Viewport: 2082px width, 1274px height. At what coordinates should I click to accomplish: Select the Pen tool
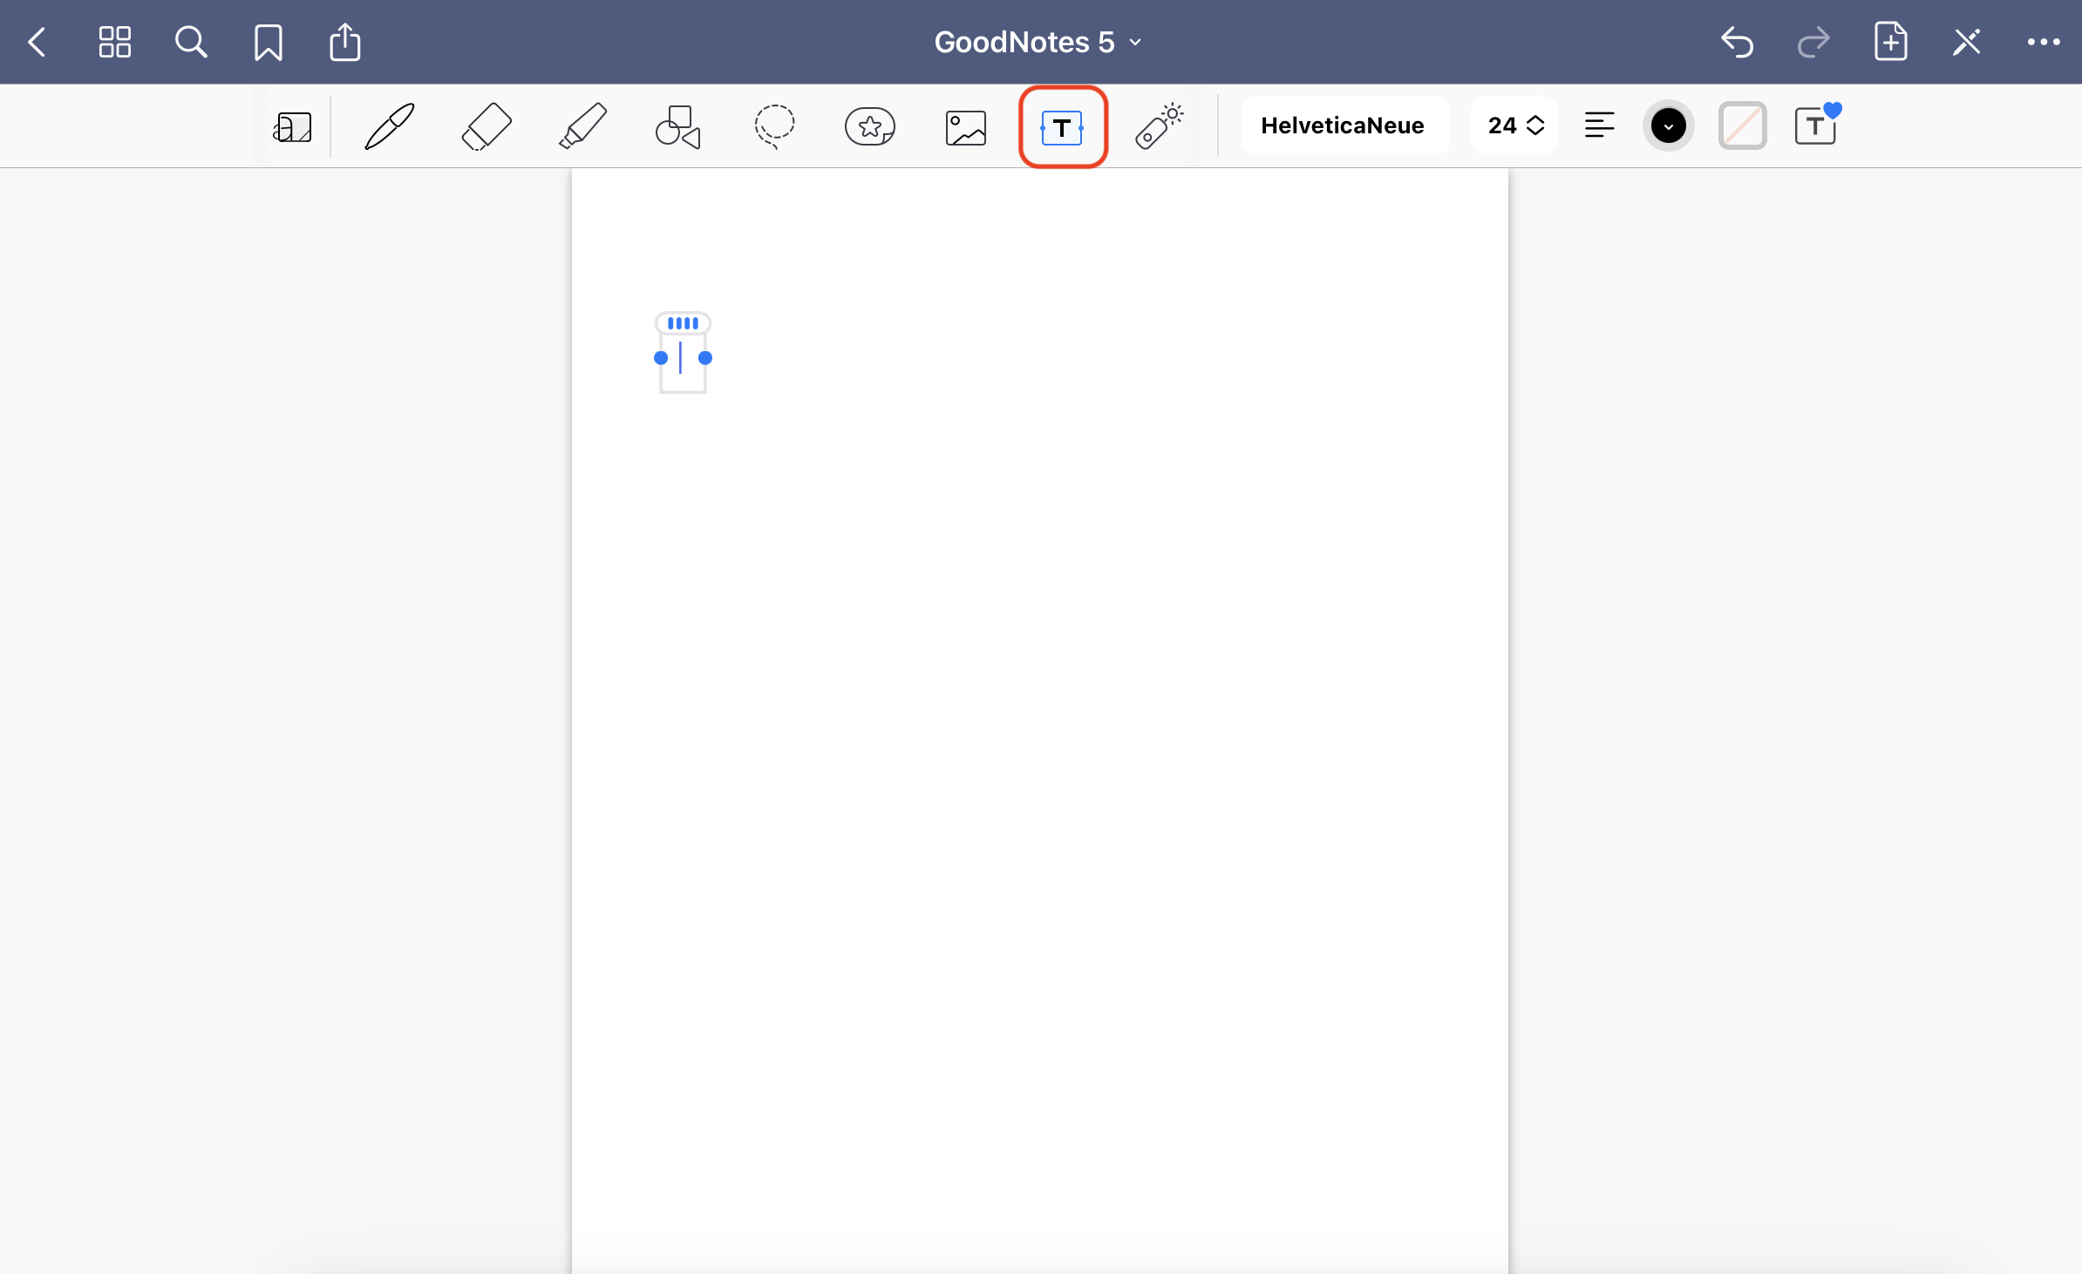pyautogui.click(x=389, y=126)
